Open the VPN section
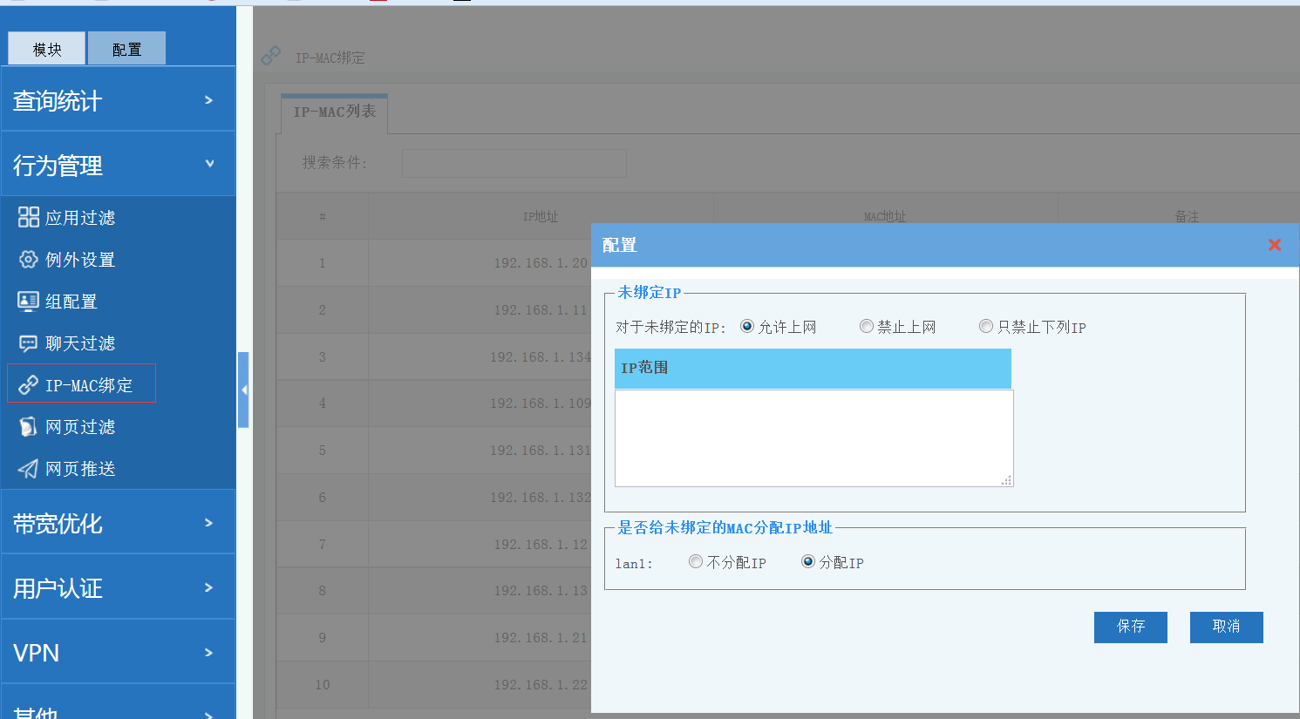The height and width of the screenshot is (719, 1300). (118, 651)
